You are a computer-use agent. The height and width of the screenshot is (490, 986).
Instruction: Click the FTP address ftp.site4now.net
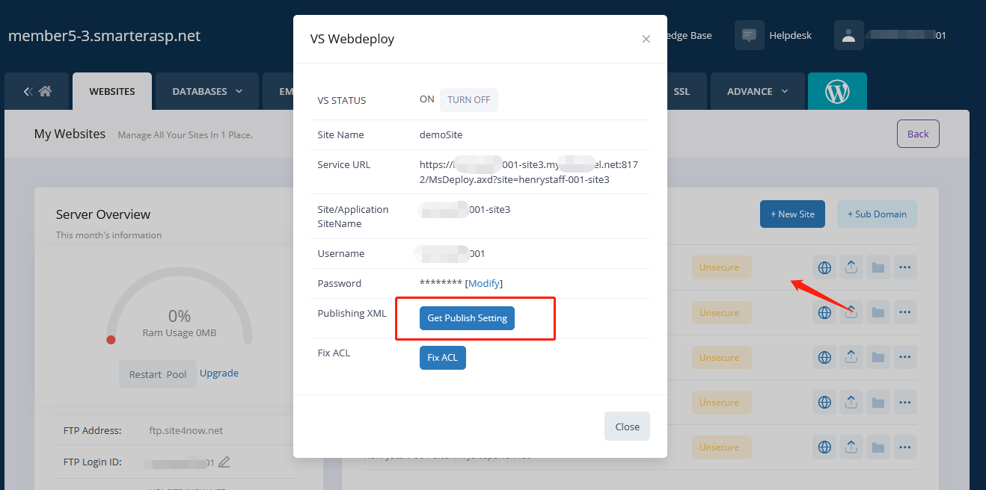coord(186,430)
